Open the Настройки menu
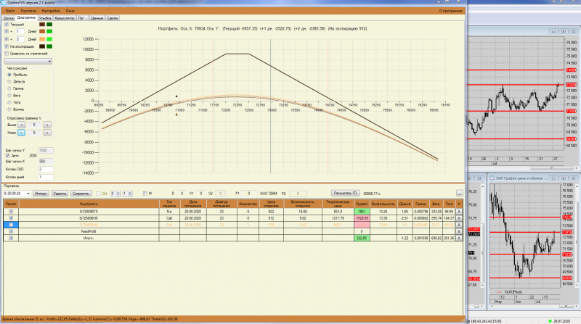This screenshot has width=581, height=324. (51, 11)
